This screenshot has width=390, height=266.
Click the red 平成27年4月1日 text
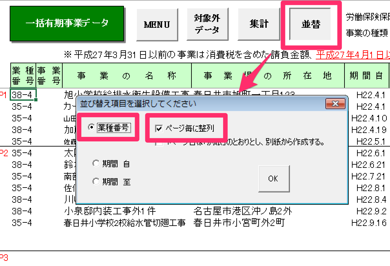pyautogui.click(x=353, y=54)
